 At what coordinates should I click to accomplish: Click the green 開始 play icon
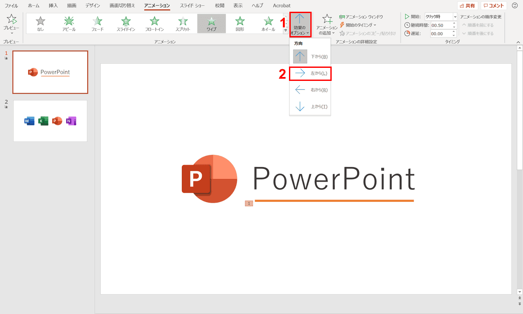coord(407,17)
